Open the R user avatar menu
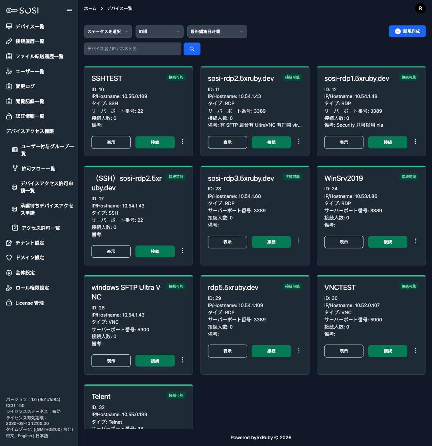The image size is (432, 446). pos(420,8)
